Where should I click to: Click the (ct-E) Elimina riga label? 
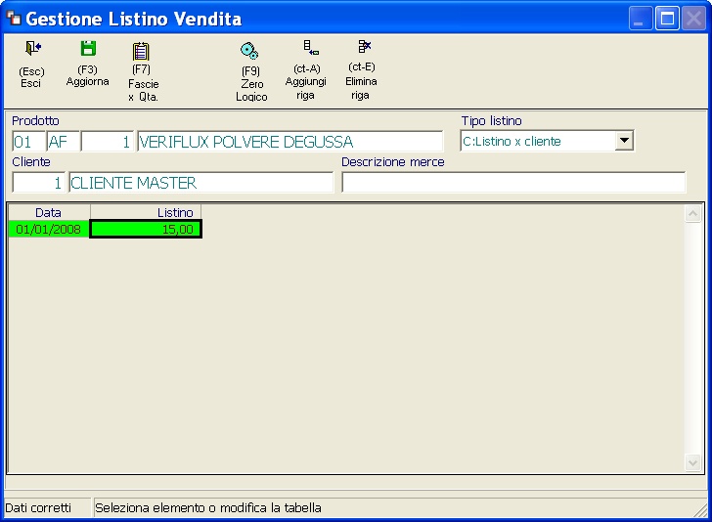[361, 81]
